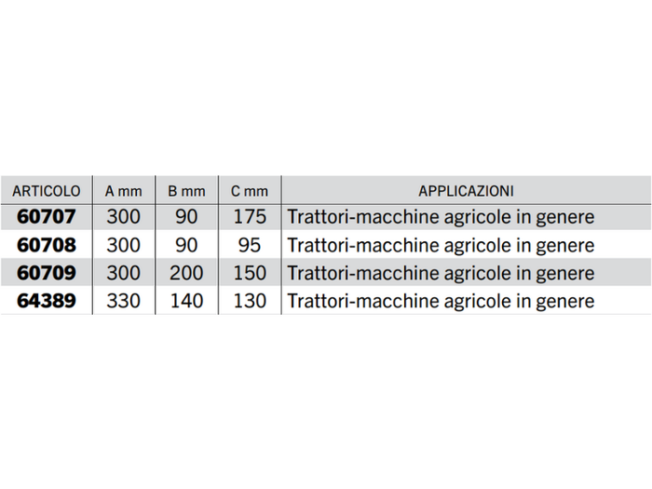
Task: Click the C mm value 130
Action: [x=250, y=302]
